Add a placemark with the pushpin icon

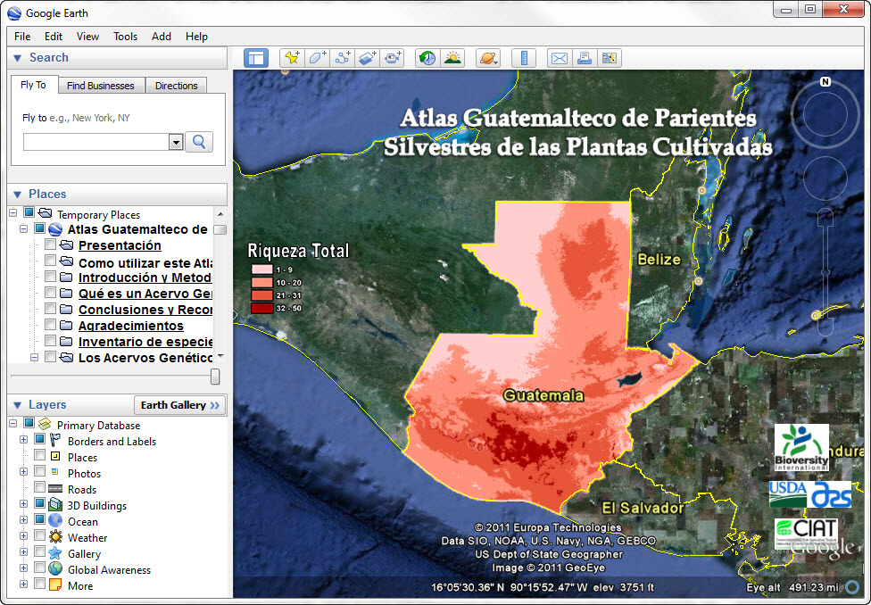tap(292, 58)
